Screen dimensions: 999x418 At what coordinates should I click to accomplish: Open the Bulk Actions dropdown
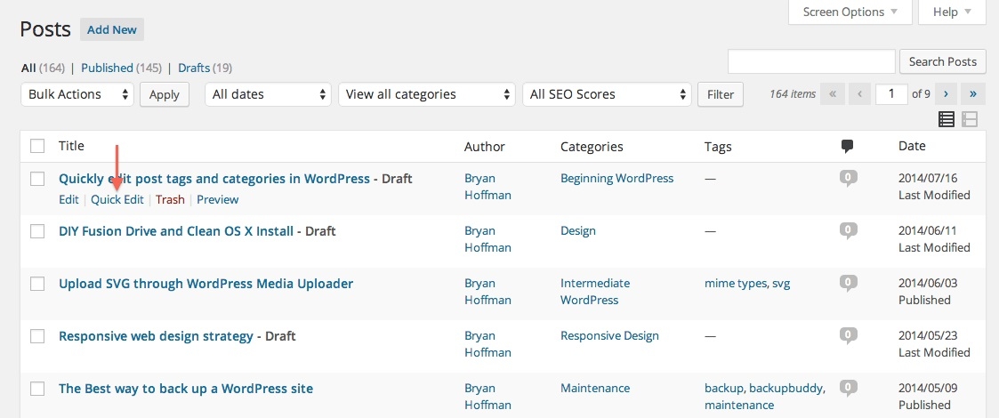coord(77,94)
